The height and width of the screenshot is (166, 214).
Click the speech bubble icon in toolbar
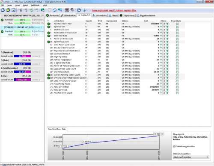click(x=60, y=10)
